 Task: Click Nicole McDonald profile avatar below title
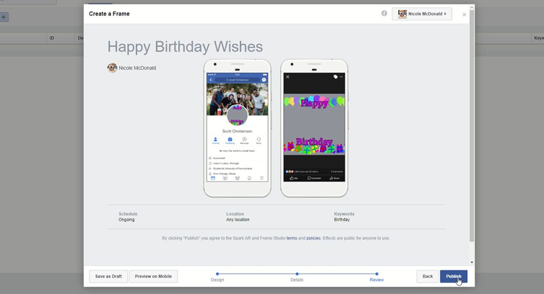point(112,68)
